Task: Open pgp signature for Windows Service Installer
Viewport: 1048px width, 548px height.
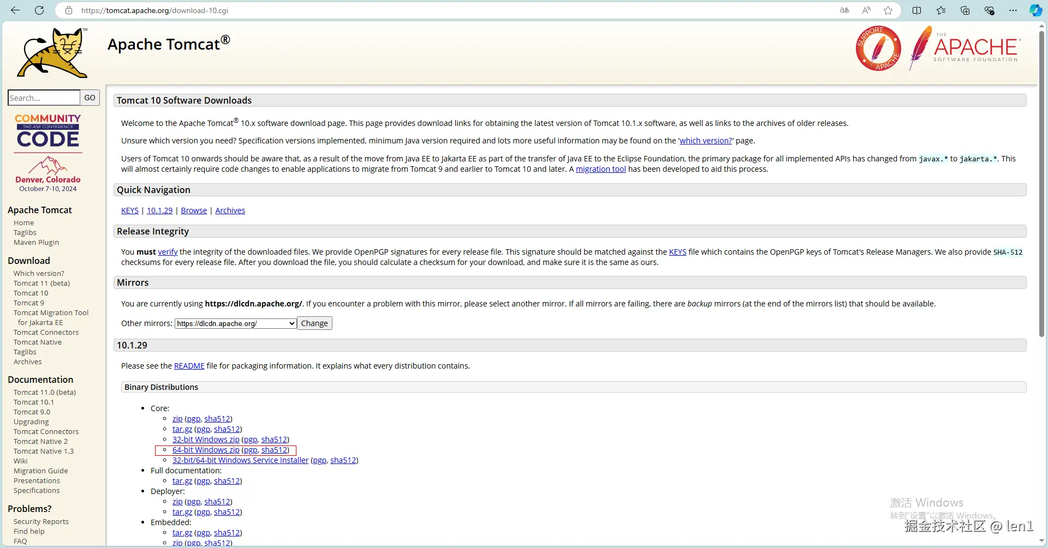Action: pos(319,460)
